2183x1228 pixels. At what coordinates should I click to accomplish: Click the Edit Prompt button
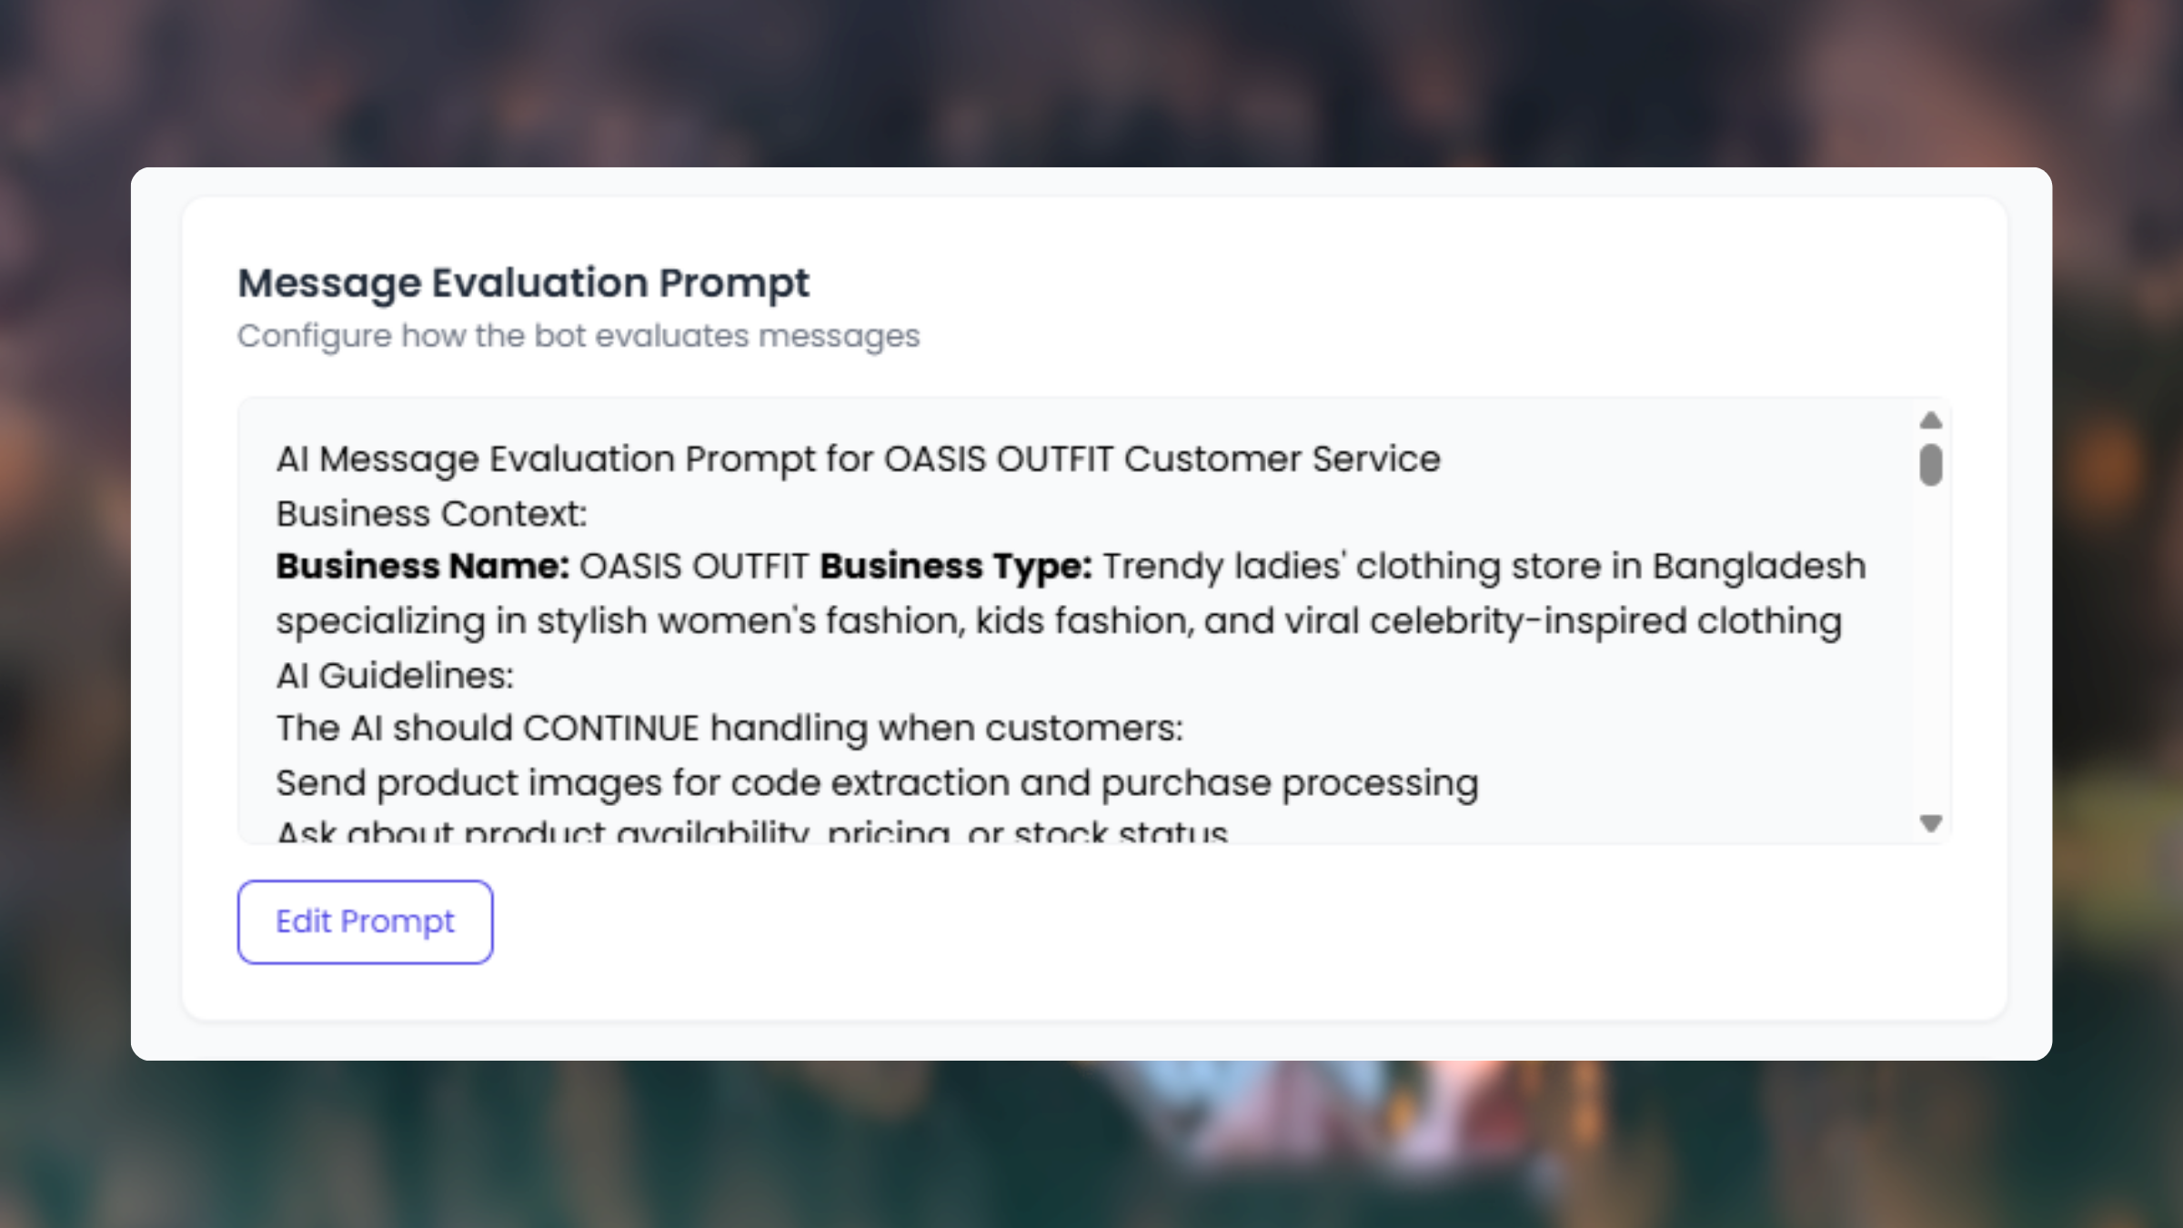coord(365,921)
